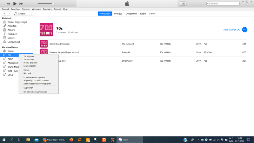Screen dimensions: 254x143
Task: Click Blame It on the Boogie thumbnail
Action: coord(44,44)
